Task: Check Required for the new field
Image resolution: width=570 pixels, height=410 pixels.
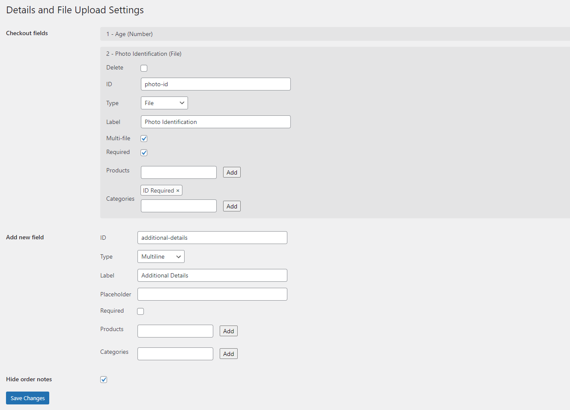Action: [140, 311]
